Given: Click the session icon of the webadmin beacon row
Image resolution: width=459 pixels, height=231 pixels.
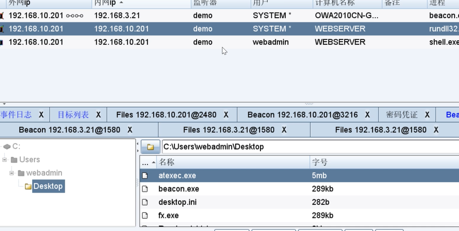Looking at the screenshot, I should pyautogui.click(x=2, y=42).
